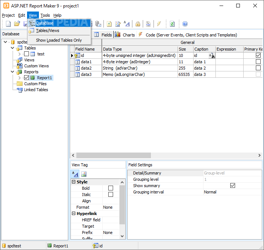This screenshot has width=264, height=250.
Task: Click the Help question mark icon
Action: 185,24
